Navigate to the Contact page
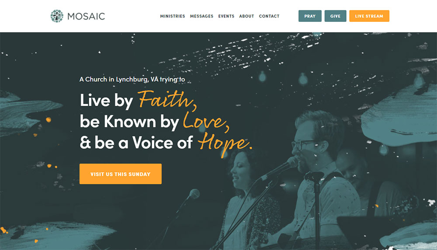The height and width of the screenshot is (250, 437). [269, 16]
